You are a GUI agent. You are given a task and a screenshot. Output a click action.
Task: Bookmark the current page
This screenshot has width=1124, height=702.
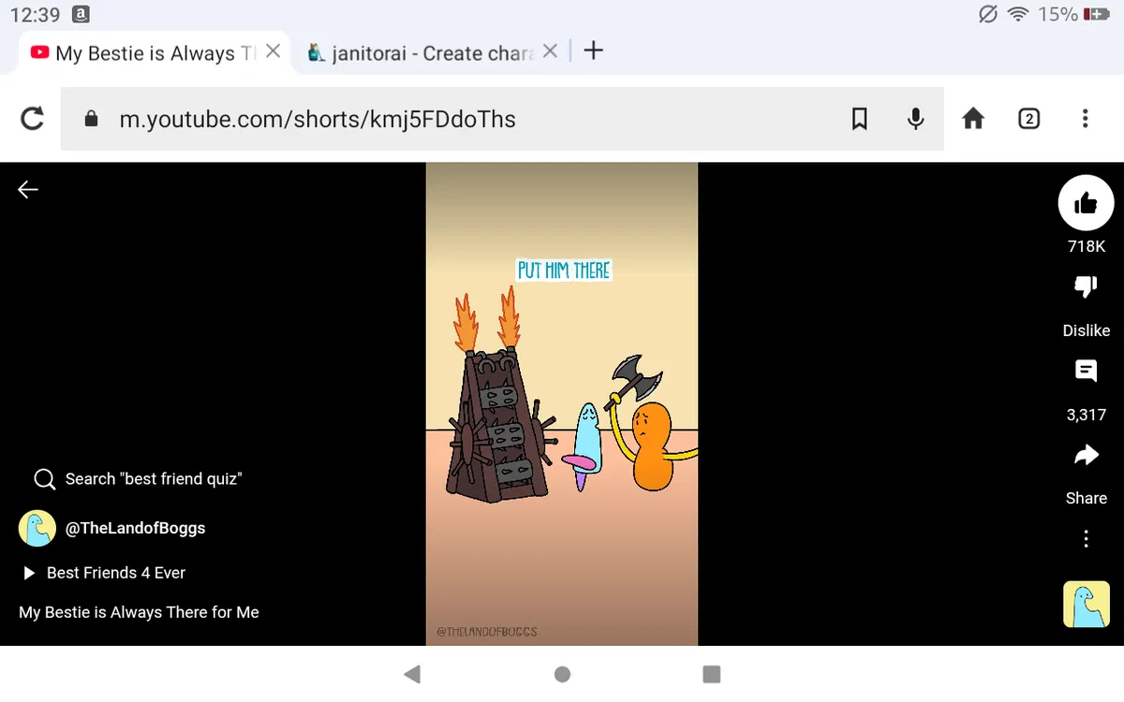point(859,119)
